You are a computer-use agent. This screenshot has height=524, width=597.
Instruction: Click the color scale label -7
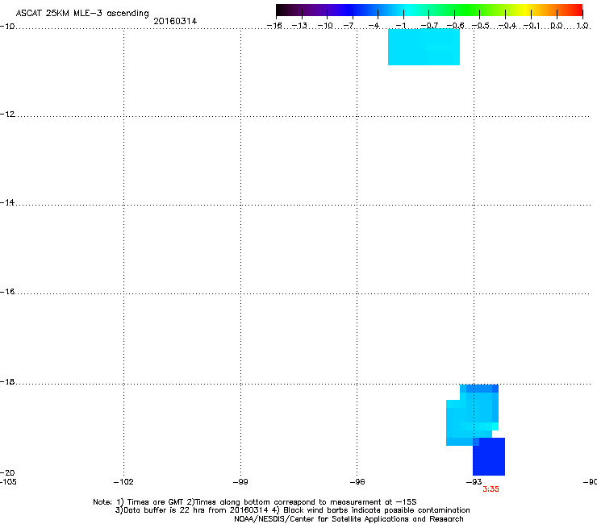349,26
